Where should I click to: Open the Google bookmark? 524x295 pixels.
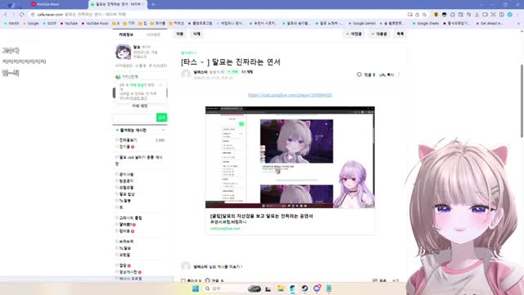point(31,24)
